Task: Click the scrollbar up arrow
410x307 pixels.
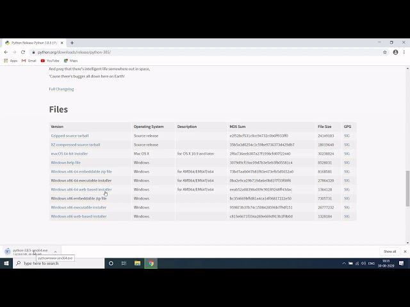Action: [x=407, y=68]
